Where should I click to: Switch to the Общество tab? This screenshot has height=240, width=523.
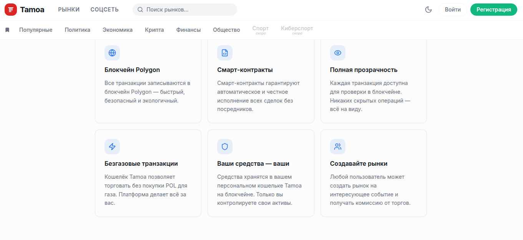click(x=226, y=29)
